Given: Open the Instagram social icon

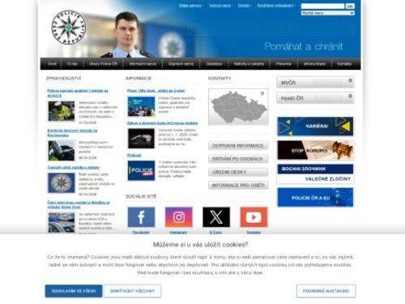Looking at the screenshot, I should [x=179, y=217].
